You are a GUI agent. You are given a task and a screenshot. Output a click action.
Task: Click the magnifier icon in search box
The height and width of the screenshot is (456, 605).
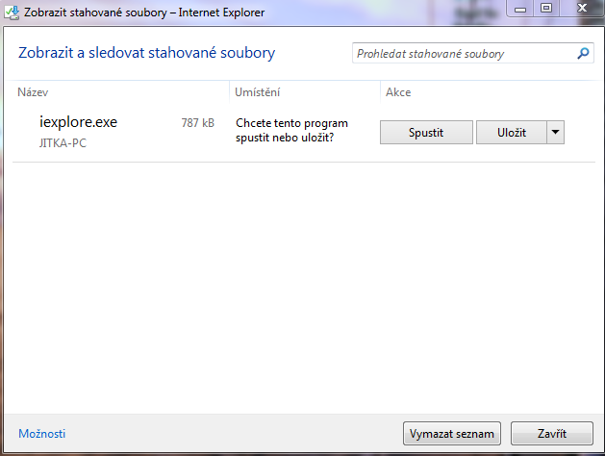583,54
